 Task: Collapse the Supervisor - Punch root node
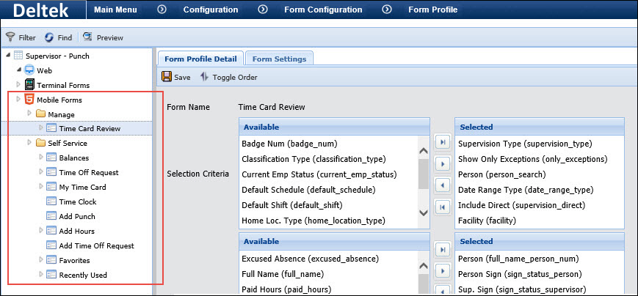click(7, 56)
